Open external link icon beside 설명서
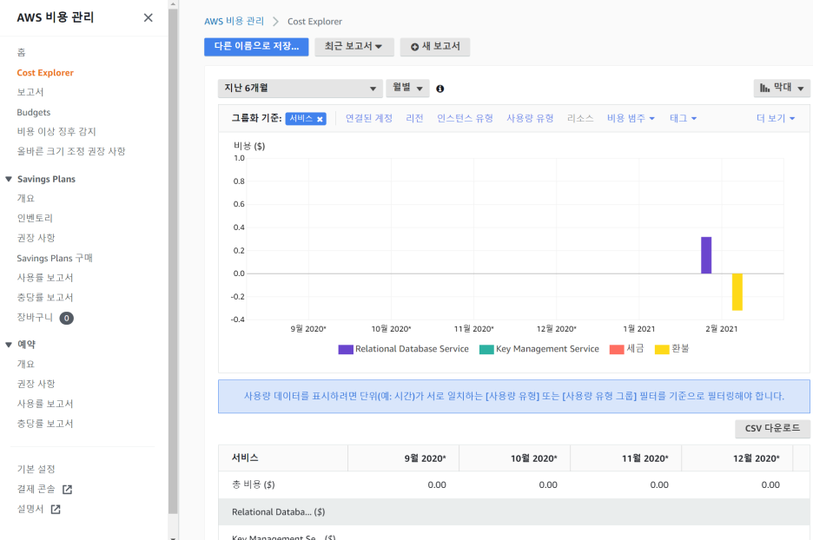Image resolution: width=813 pixels, height=540 pixels. click(56, 510)
